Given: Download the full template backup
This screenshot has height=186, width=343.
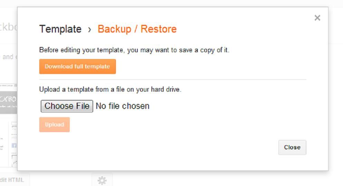Looking at the screenshot, I should (77, 66).
